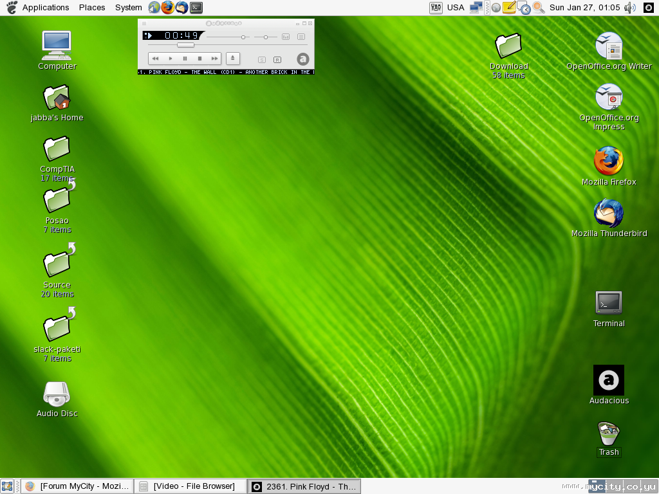Open the Audacious main menu icon
The image size is (659, 494).
pyautogui.click(x=144, y=24)
